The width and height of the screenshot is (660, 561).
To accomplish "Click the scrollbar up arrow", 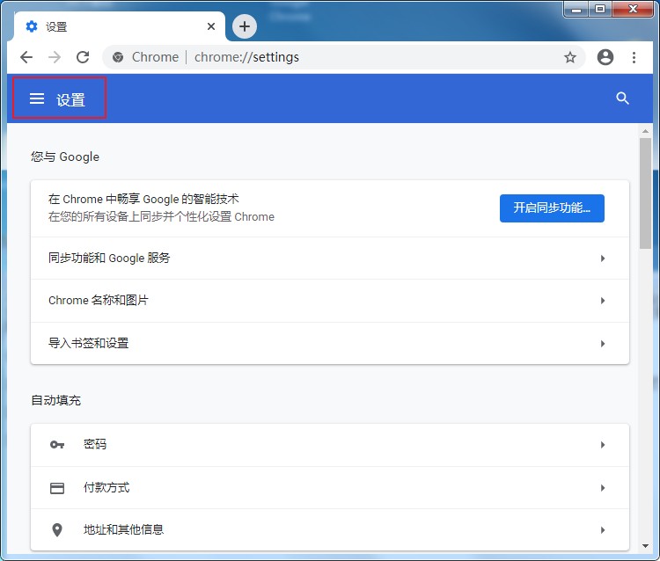I will tap(645, 131).
